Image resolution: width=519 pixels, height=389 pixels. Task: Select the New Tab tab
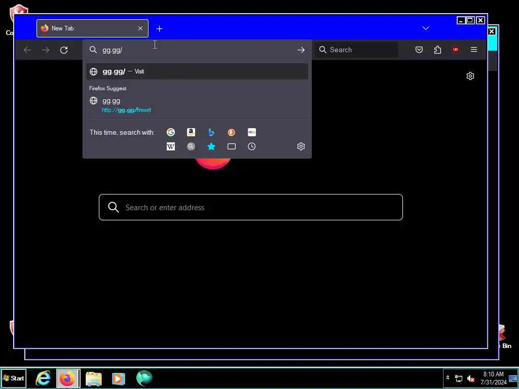[92, 28]
